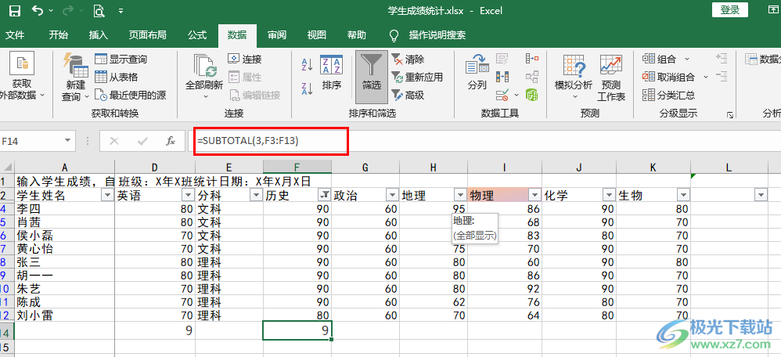
Task: Click the 登录 sign-in button
Action: [729, 10]
